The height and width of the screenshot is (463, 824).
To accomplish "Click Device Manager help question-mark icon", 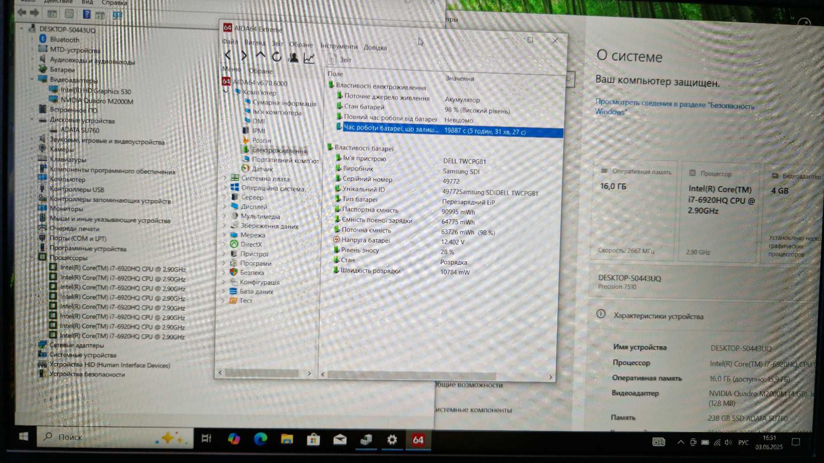I will click(87, 14).
